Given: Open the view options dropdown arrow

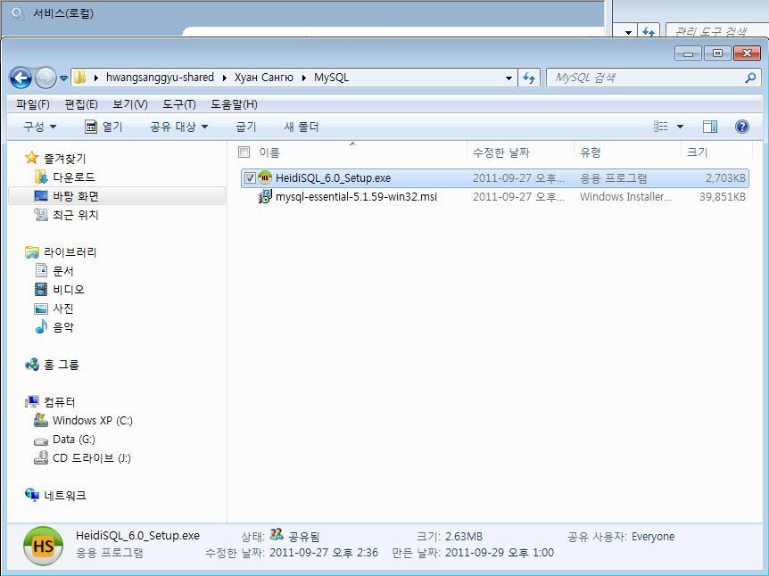Looking at the screenshot, I should point(680,127).
